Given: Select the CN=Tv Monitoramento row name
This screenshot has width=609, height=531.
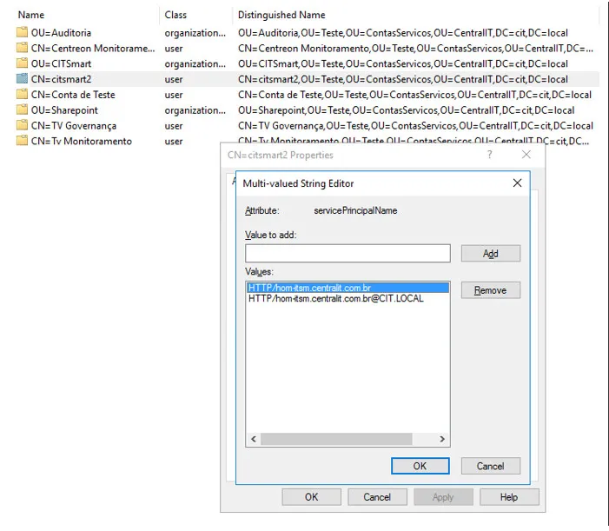Looking at the screenshot, I should 82,142.
